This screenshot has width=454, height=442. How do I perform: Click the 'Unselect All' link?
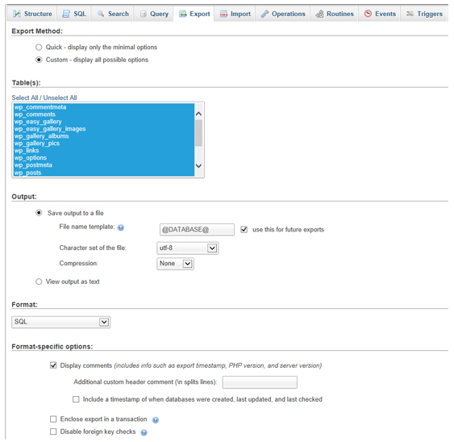coord(60,98)
